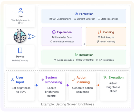135x112 pixels.
Task: Click the Interaction cursor icon
Action: pos(76,55)
